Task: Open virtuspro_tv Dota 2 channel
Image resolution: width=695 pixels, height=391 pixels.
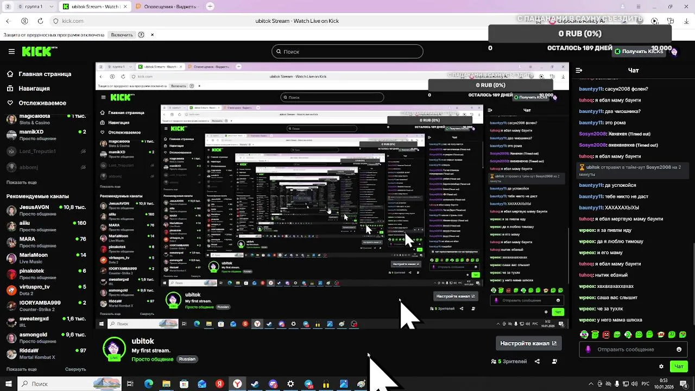Action: coord(46,290)
